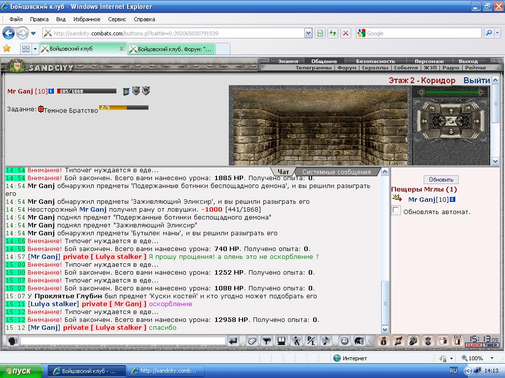Click the eraser icon to clear chat
This screenshot has width=505, height=378.
click(x=252, y=341)
